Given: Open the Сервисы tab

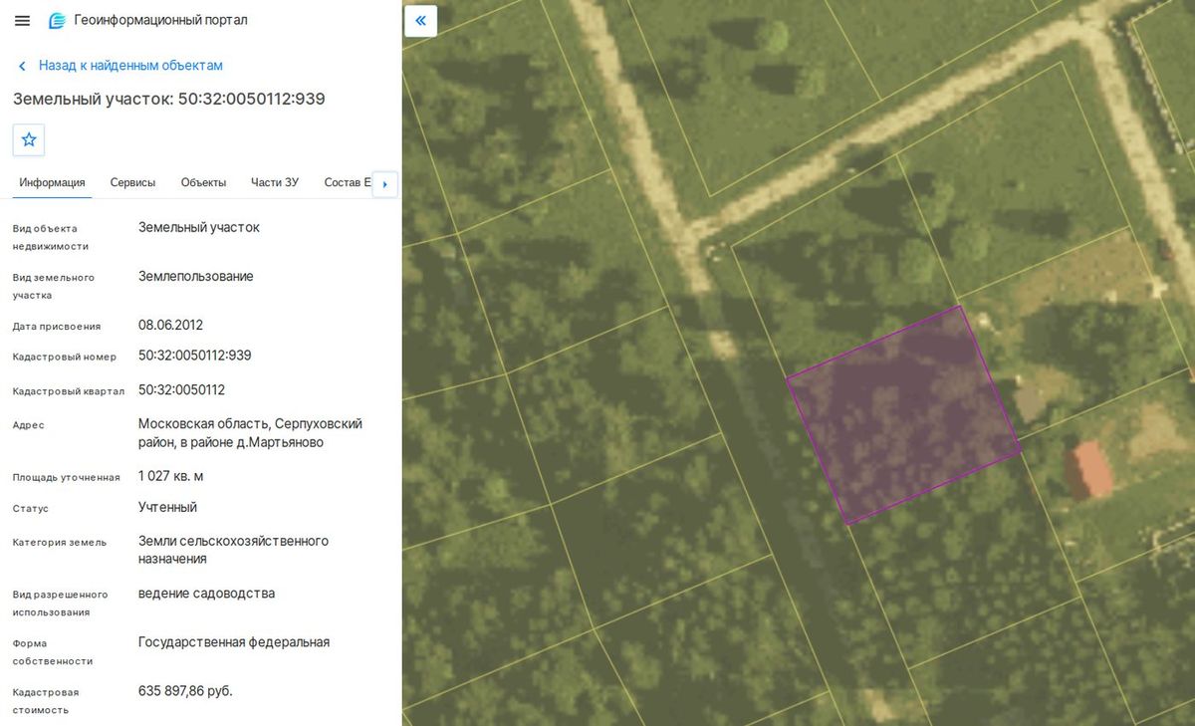Looking at the screenshot, I should click(x=132, y=183).
